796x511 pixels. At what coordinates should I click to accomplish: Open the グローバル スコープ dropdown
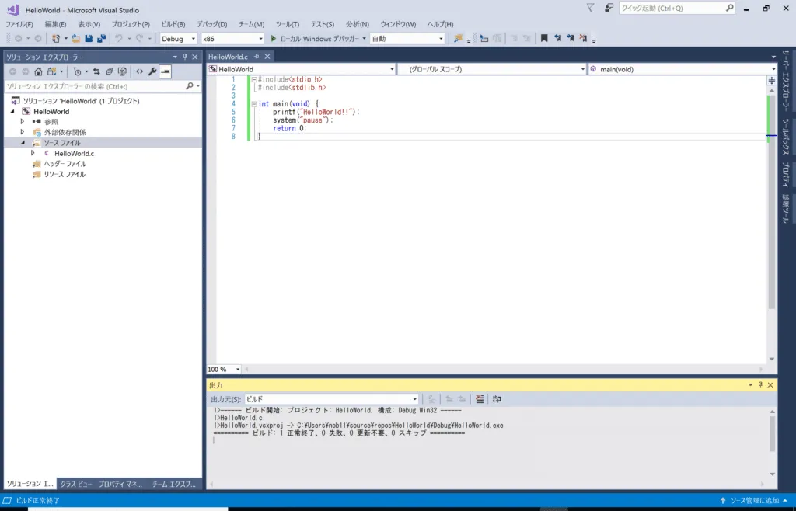point(492,69)
